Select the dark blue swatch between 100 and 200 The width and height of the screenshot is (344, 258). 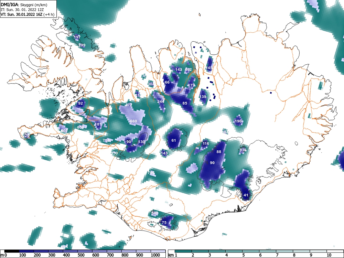pyautogui.click(x=26, y=251)
